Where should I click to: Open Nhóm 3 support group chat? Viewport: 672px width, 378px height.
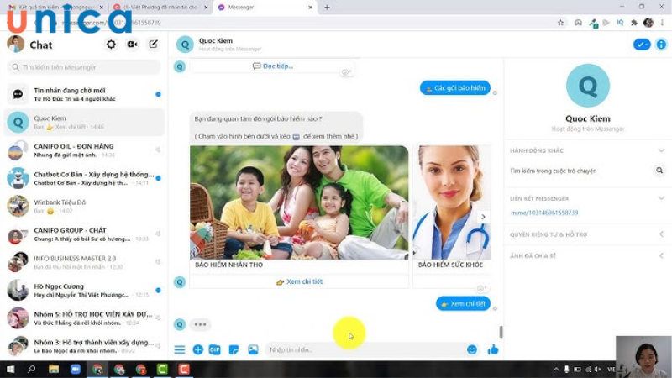pos(84,346)
